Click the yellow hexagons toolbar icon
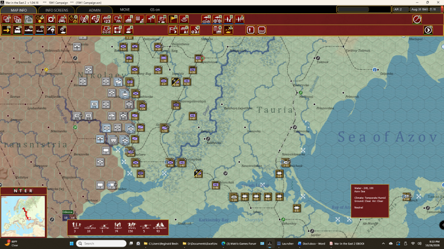The image size is (444, 249). pos(40,19)
